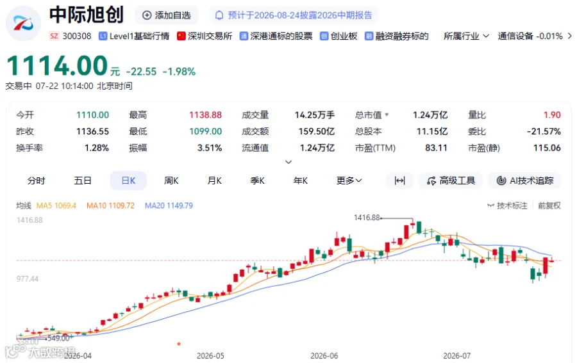577x363 pixels.
Task: Click the plus icon in 添加自选
Action: pos(147,15)
